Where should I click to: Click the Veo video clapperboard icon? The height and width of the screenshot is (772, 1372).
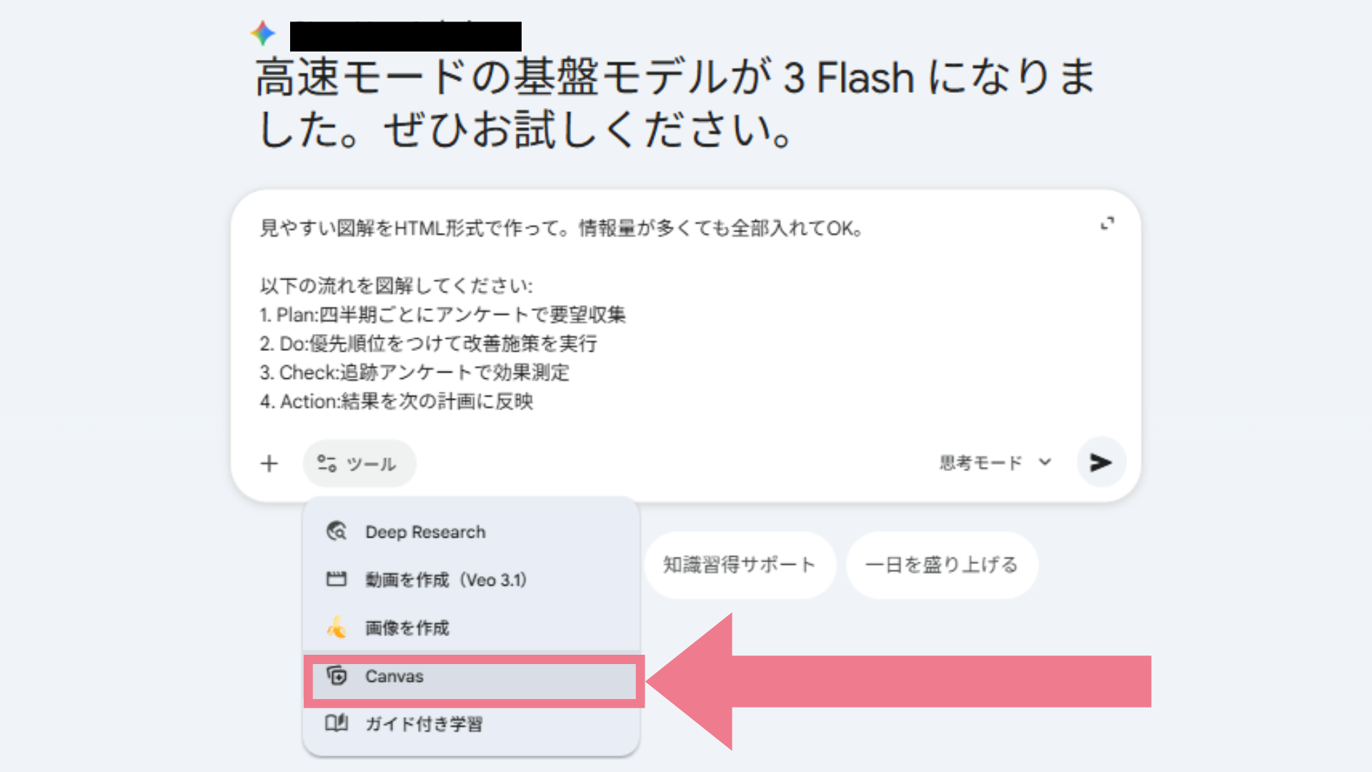coord(337,579)
